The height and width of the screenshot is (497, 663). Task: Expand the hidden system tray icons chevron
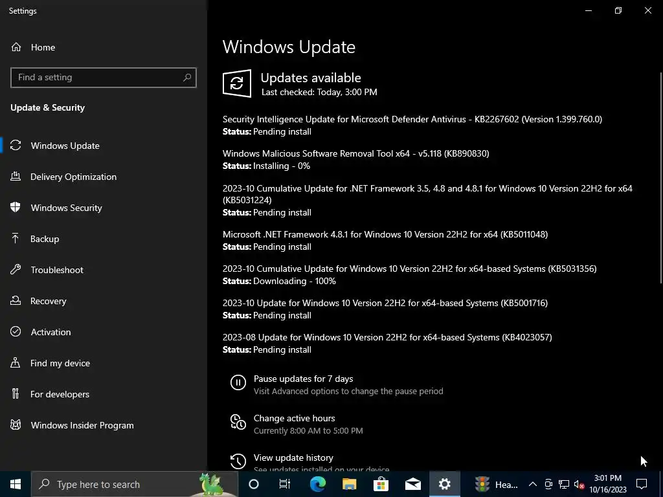tap(533, 484)
